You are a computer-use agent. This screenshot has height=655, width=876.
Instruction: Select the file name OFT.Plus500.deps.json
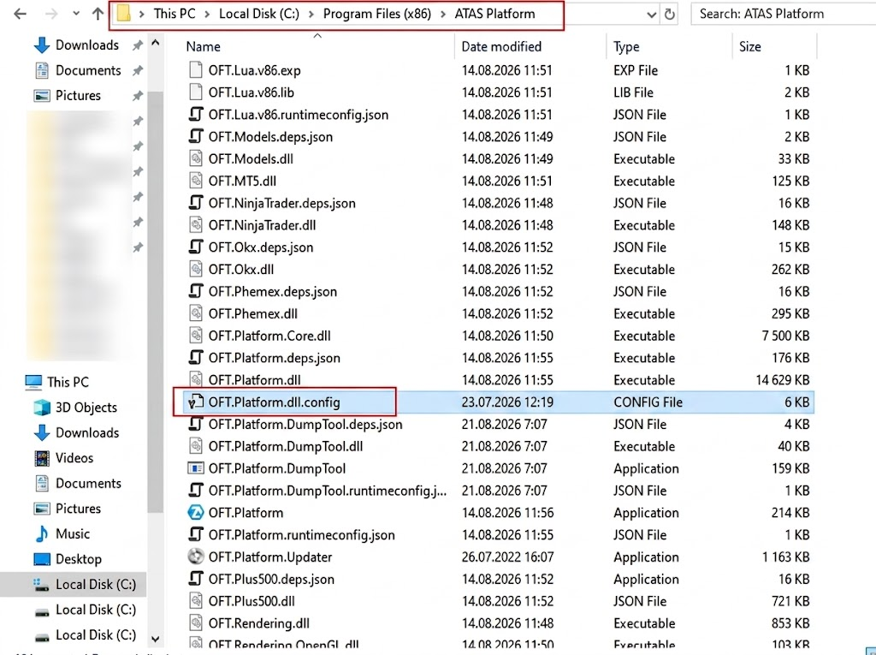271,579
